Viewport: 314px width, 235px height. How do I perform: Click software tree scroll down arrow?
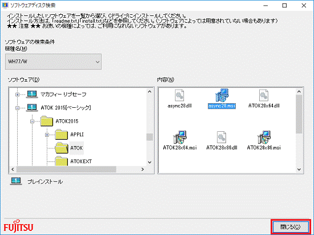click(150, 162)
